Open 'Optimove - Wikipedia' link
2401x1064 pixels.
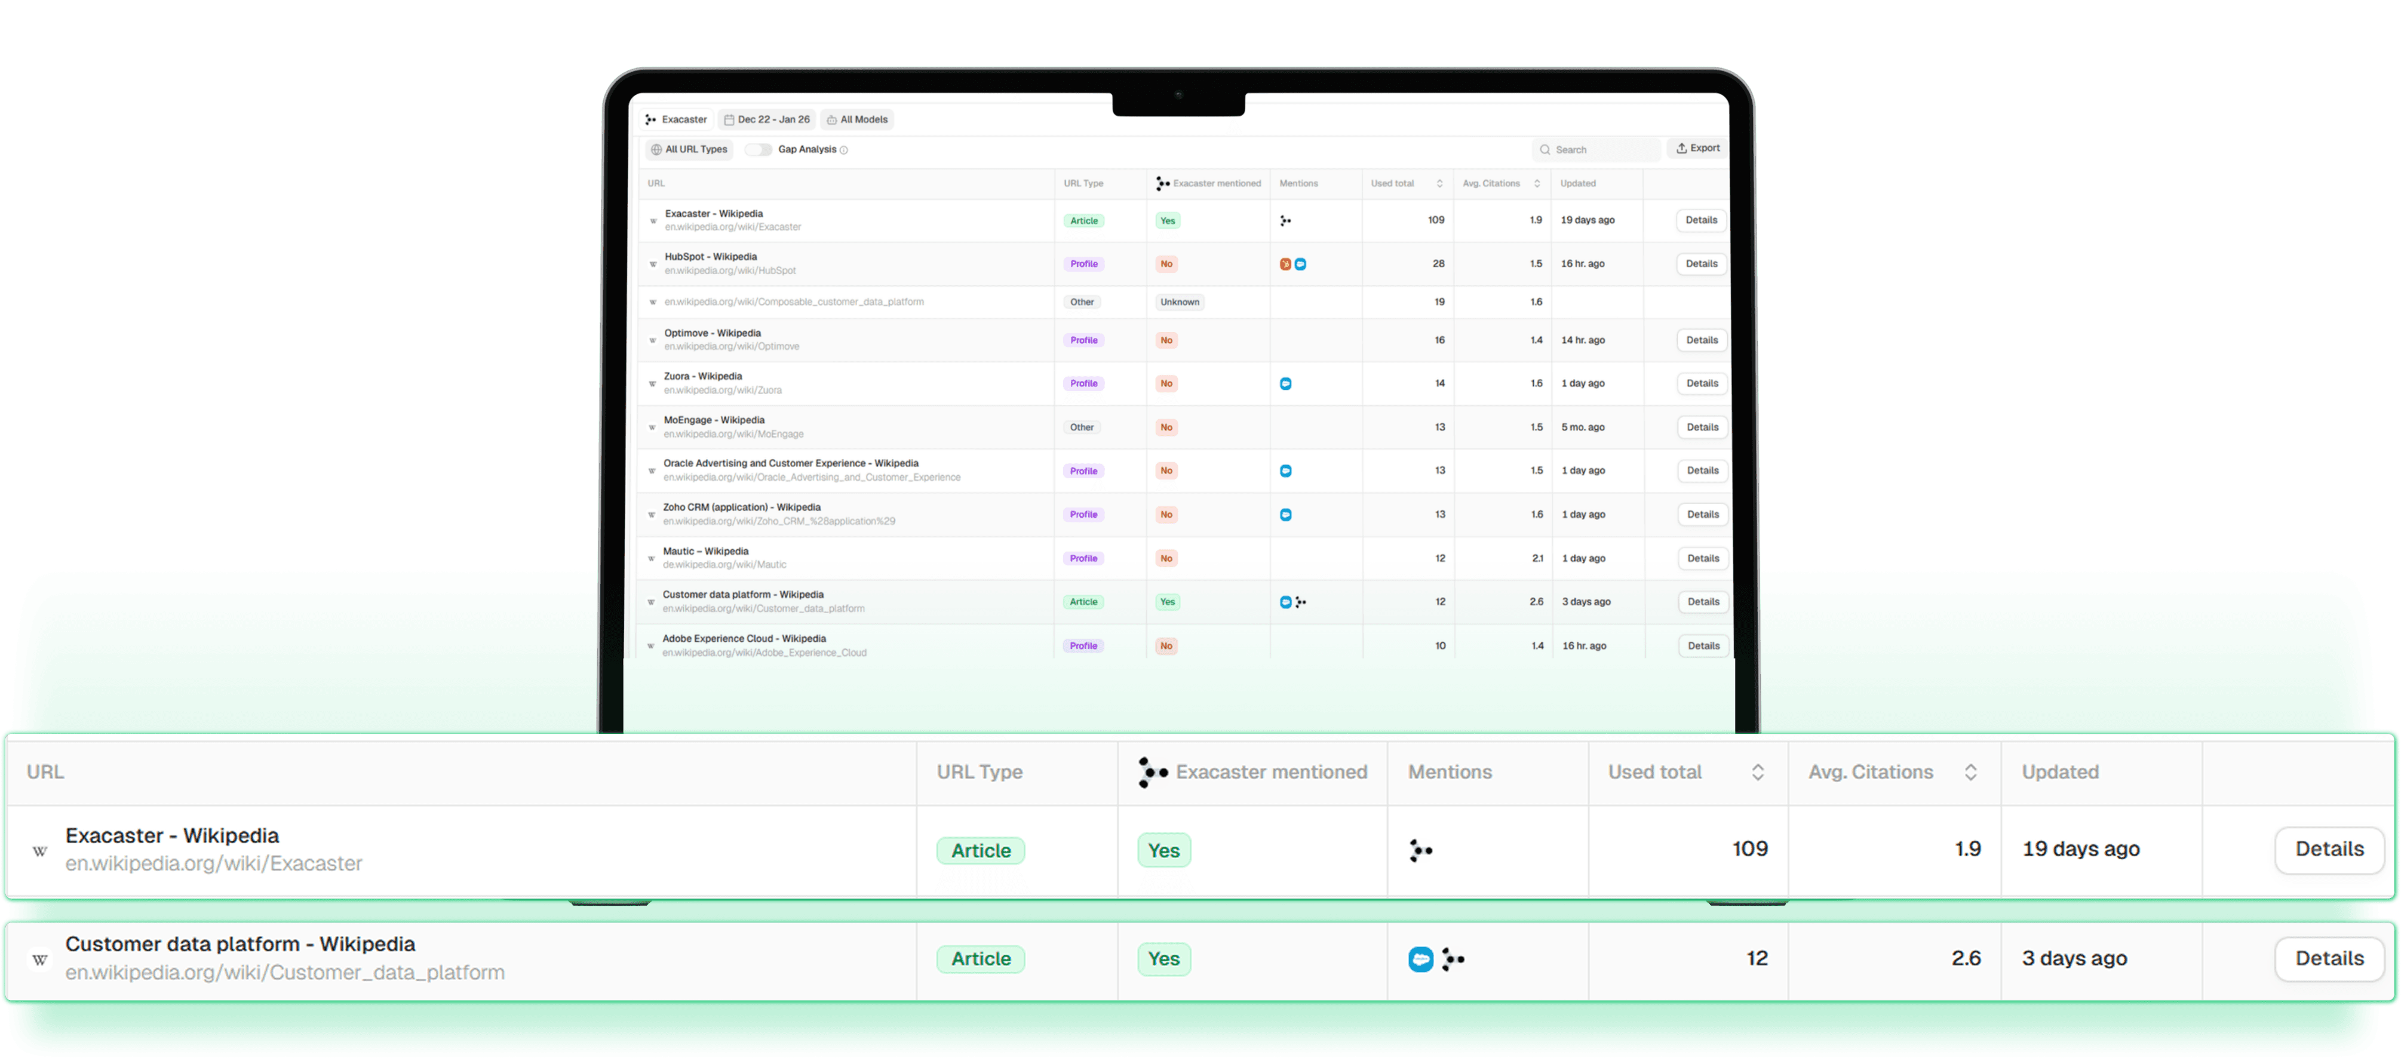(x=712, y=334)
